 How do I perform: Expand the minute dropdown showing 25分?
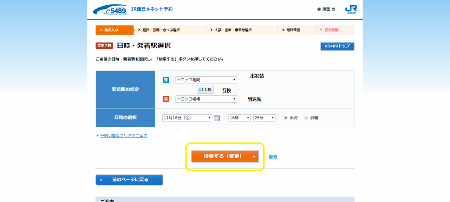264,118
